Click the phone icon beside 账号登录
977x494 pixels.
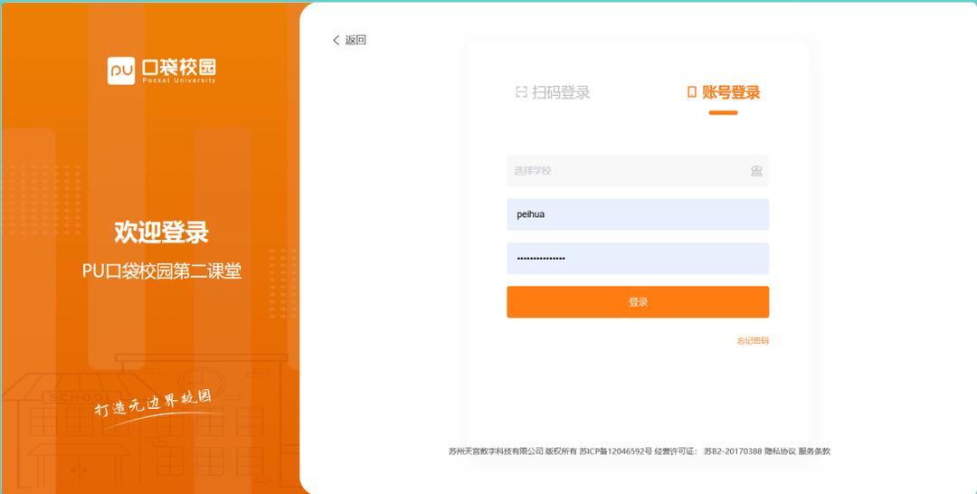[x=692, y=92]
